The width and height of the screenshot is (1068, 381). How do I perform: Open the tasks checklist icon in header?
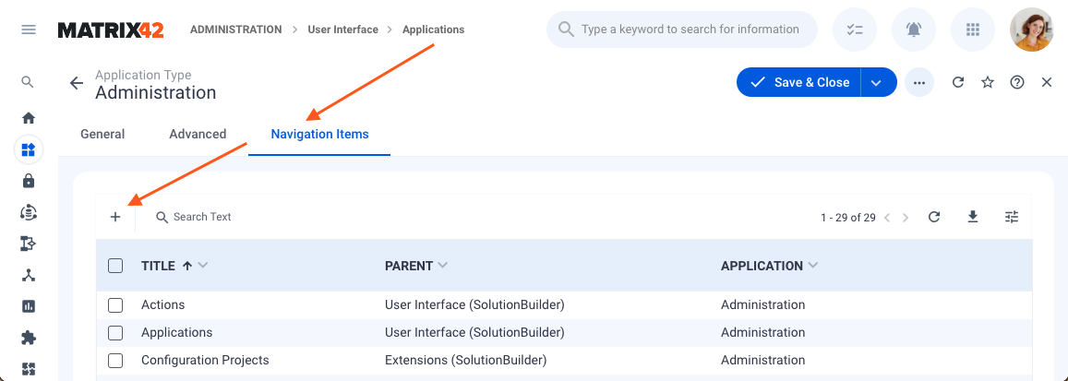(855, 30)
